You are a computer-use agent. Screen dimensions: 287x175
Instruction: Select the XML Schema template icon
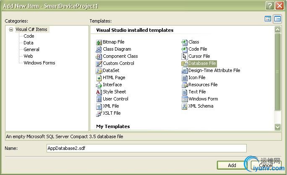185,106
